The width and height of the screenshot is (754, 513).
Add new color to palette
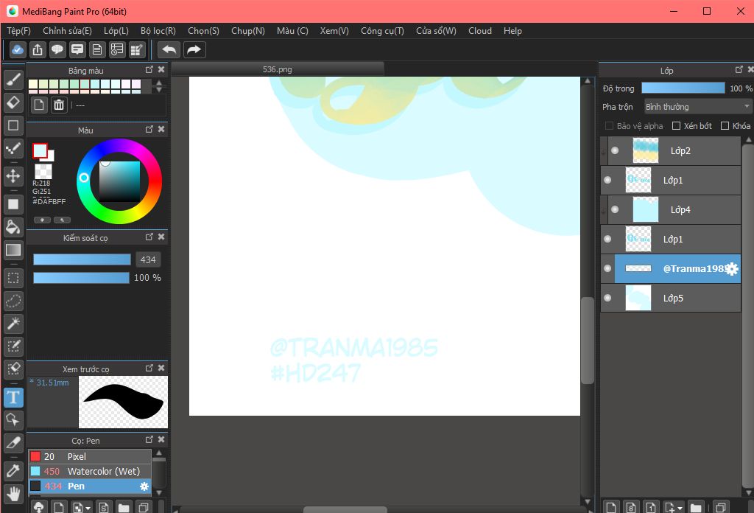pos(39,105)
